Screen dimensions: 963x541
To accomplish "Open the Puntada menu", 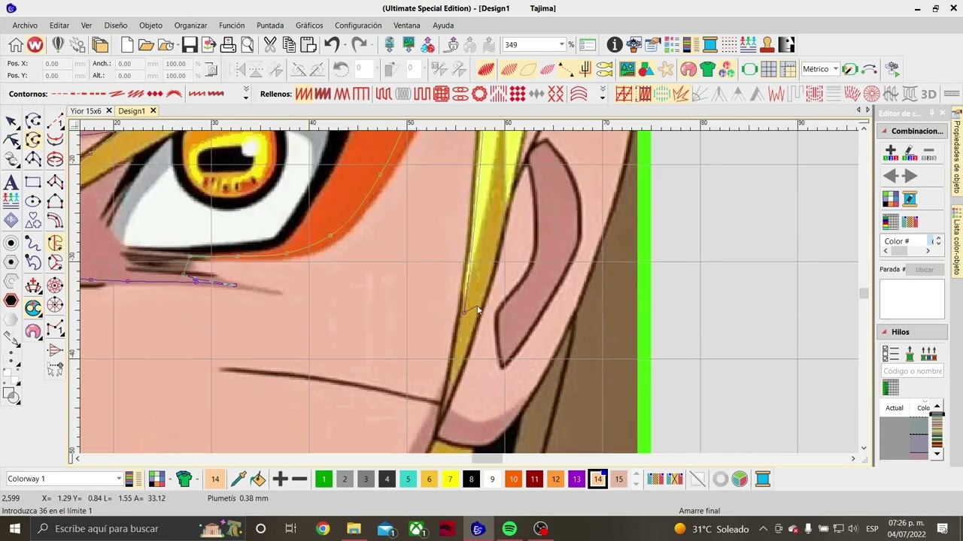I will [269, 26].
